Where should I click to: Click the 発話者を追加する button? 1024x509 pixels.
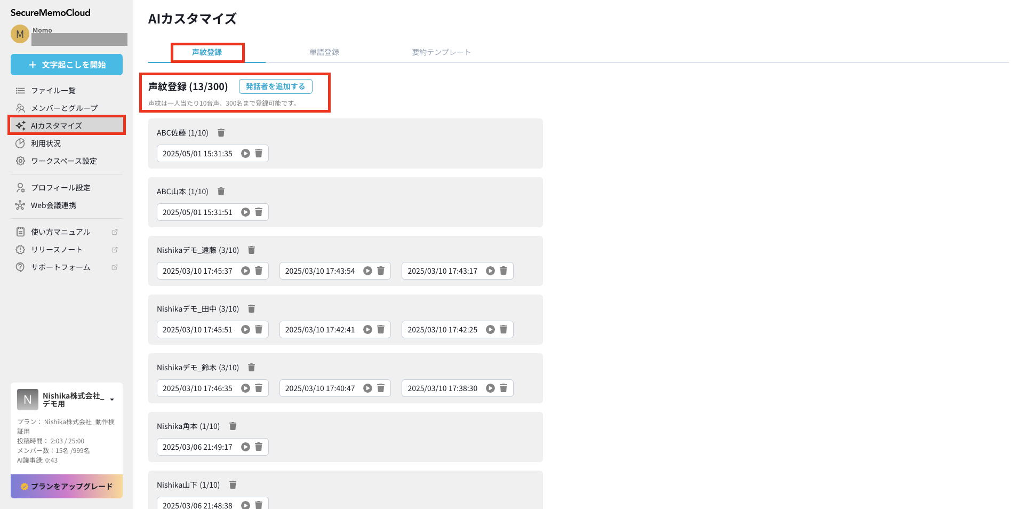tap(275, 86)
